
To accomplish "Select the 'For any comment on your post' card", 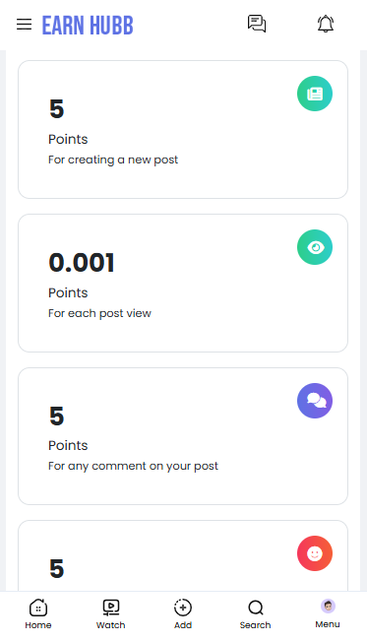I will click(183, 436).
